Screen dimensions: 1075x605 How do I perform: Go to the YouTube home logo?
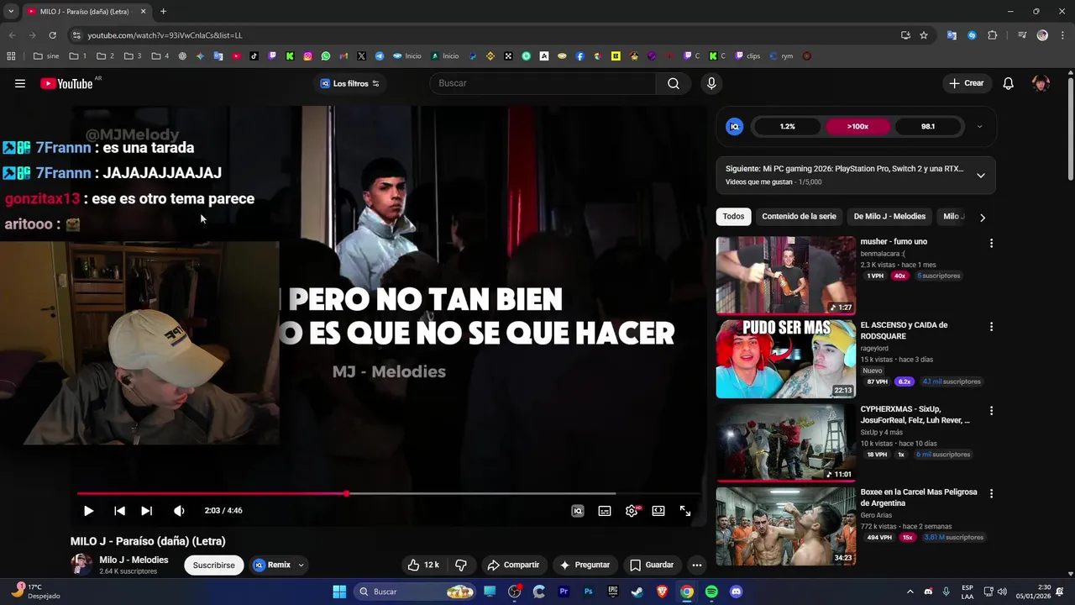[66, 83]
